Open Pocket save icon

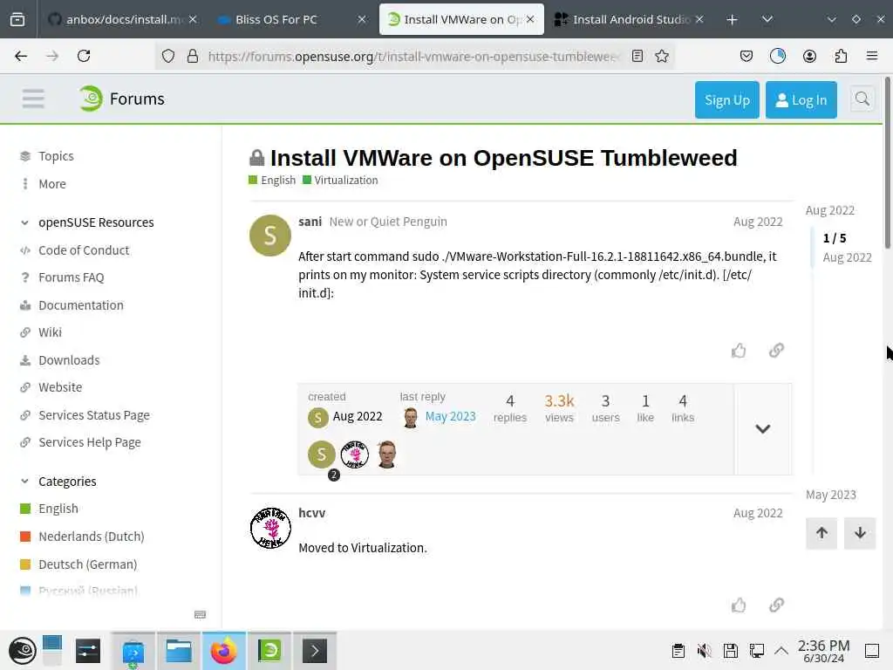[746, 56]
